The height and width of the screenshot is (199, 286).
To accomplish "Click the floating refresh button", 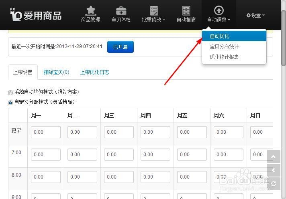I will pyautogui.click(x=274, y=184).
